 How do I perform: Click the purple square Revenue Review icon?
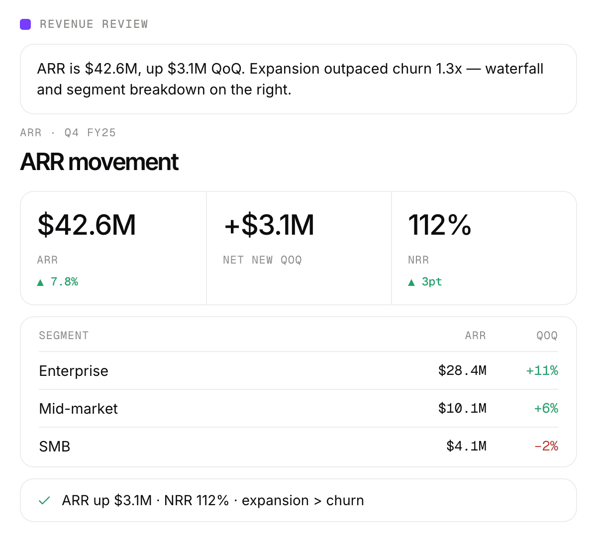tap(25, 24)
